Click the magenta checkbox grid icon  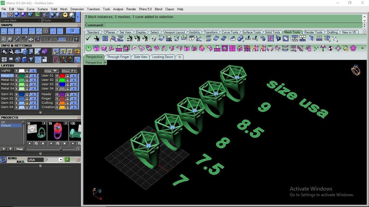225,49
